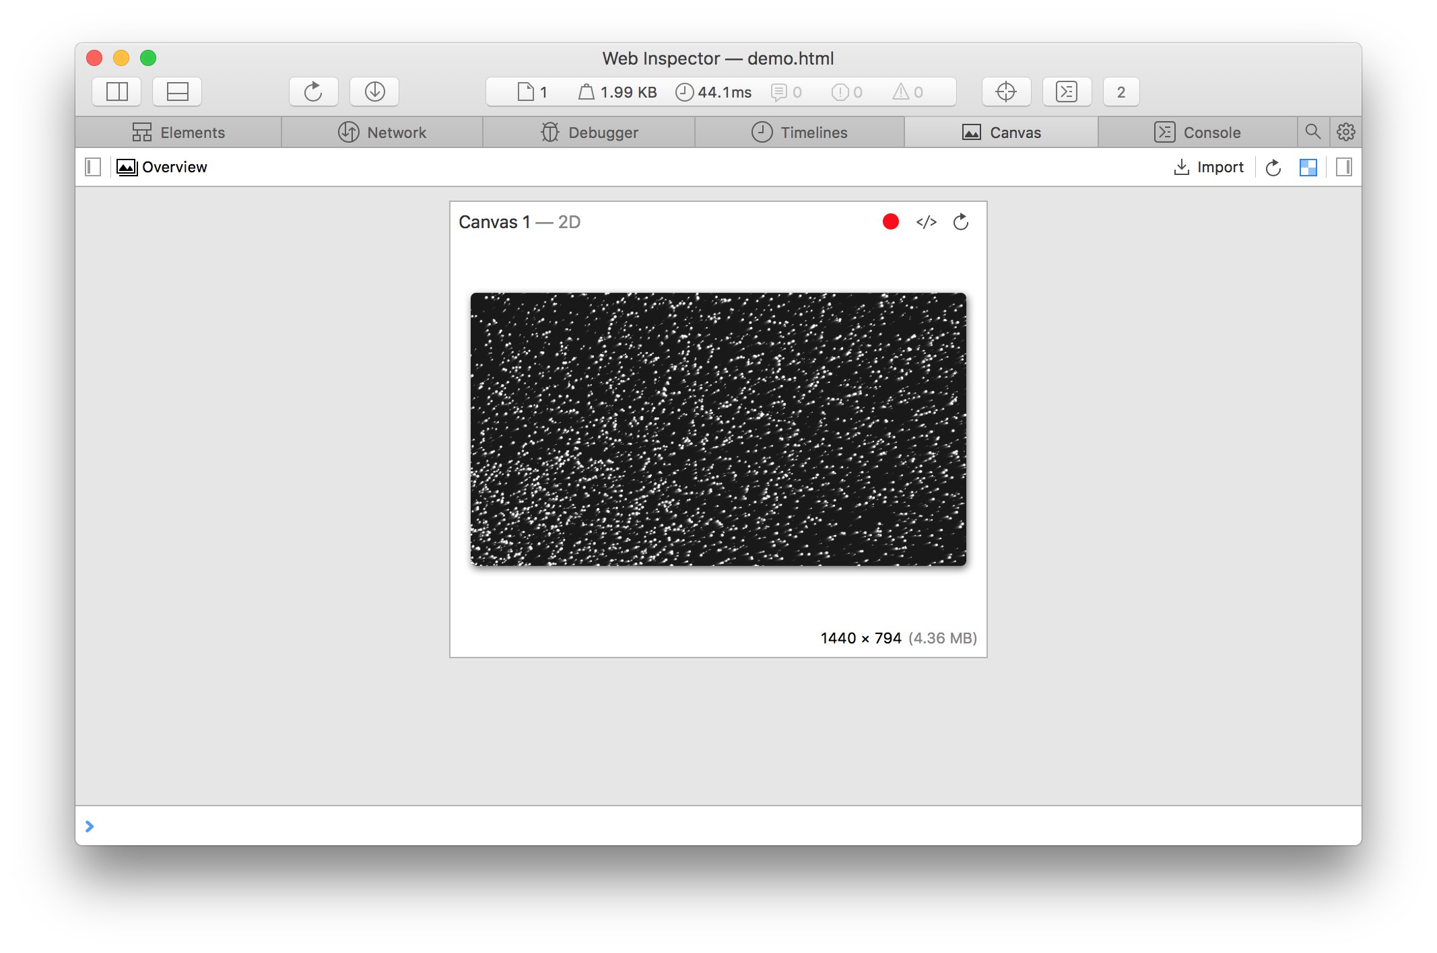Open the search tab magnifier icon
1437x953 pixels.
coord(1312,132)
